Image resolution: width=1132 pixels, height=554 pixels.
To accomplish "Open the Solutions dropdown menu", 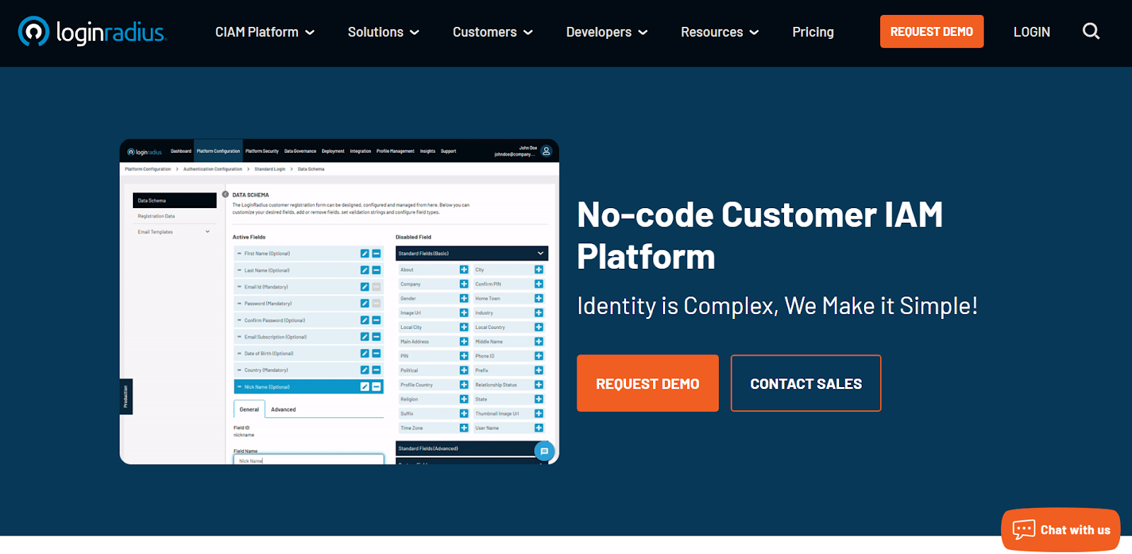I will click(383, 32).
